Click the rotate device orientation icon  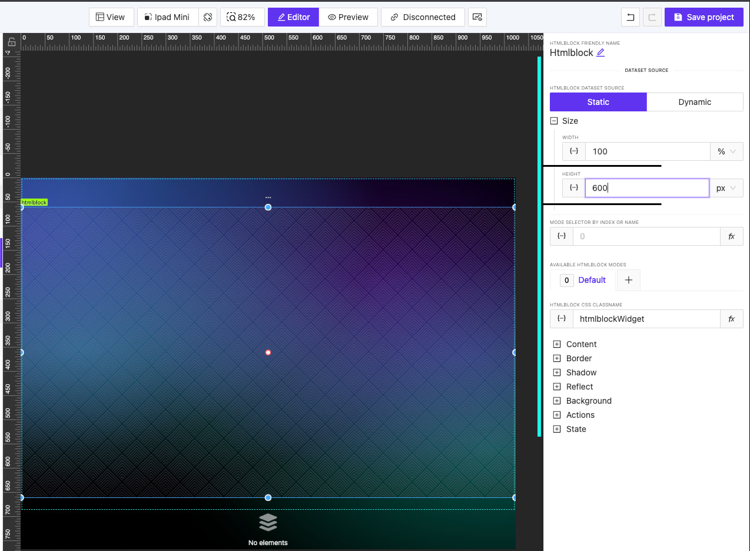pyautogui.click(x=208, y=17)
